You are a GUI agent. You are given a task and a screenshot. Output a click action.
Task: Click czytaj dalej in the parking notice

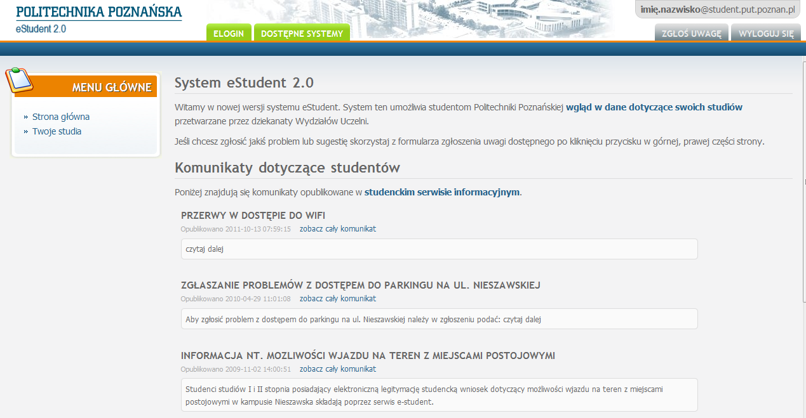(521, 319)
